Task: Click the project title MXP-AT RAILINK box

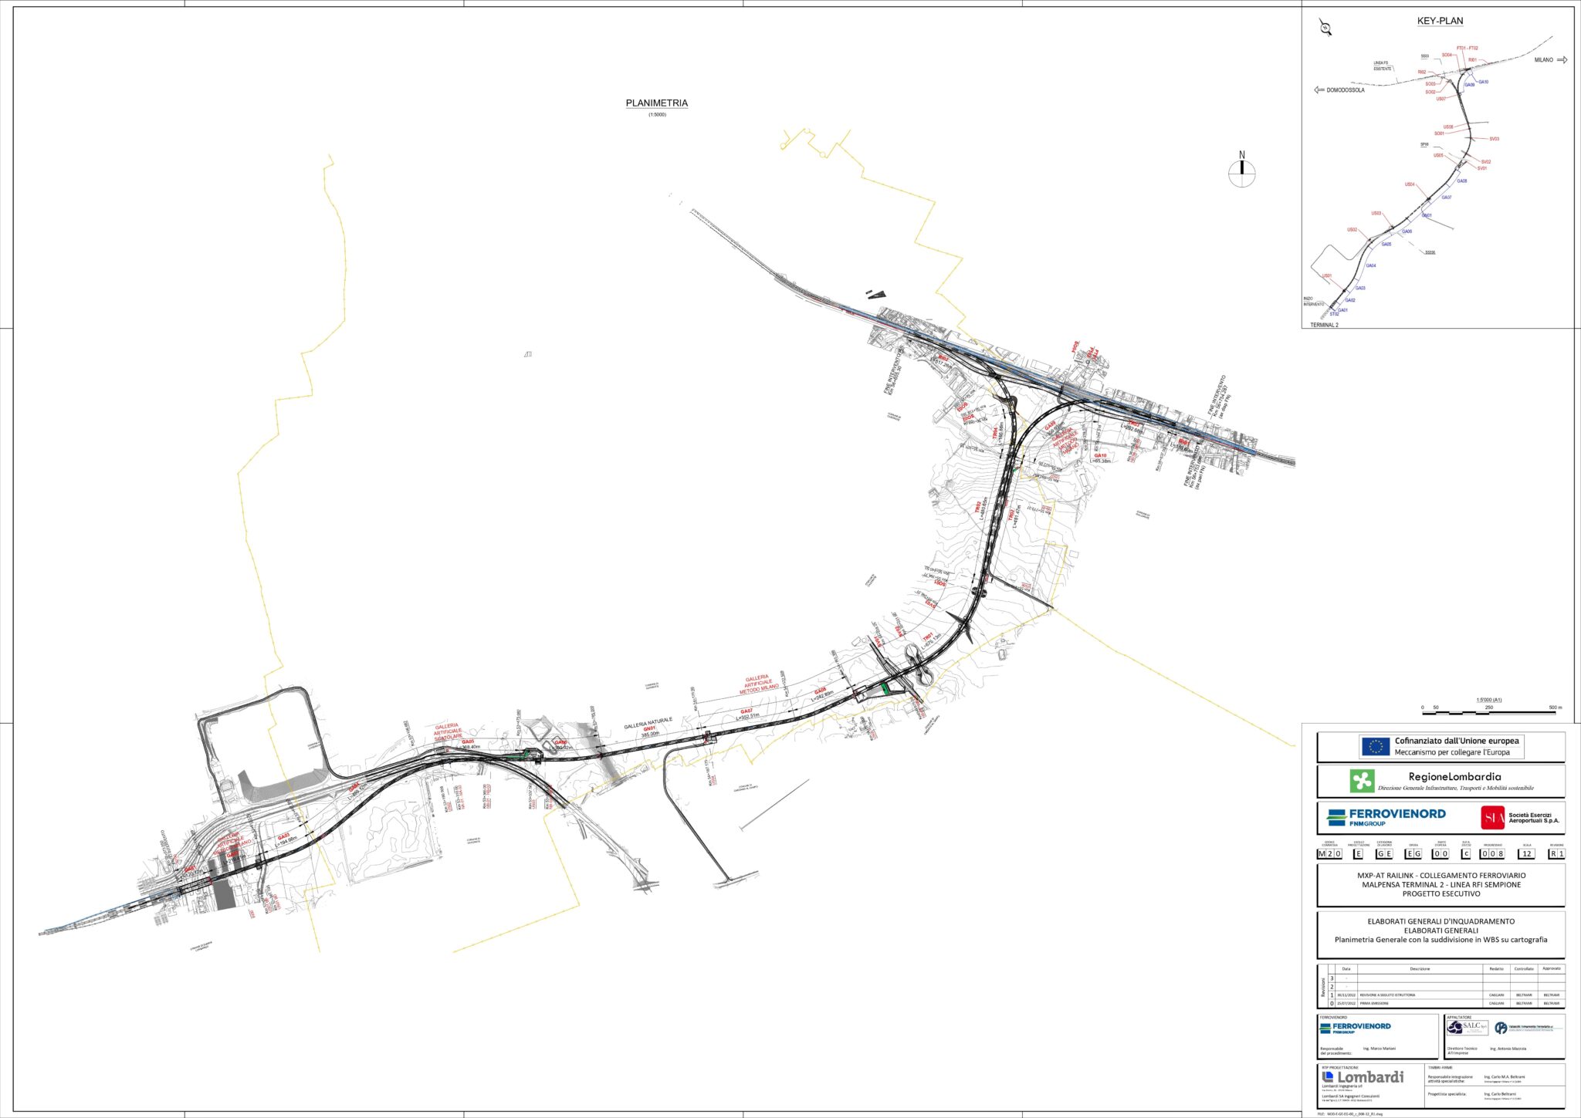Action: click(x=1441, y=884)
